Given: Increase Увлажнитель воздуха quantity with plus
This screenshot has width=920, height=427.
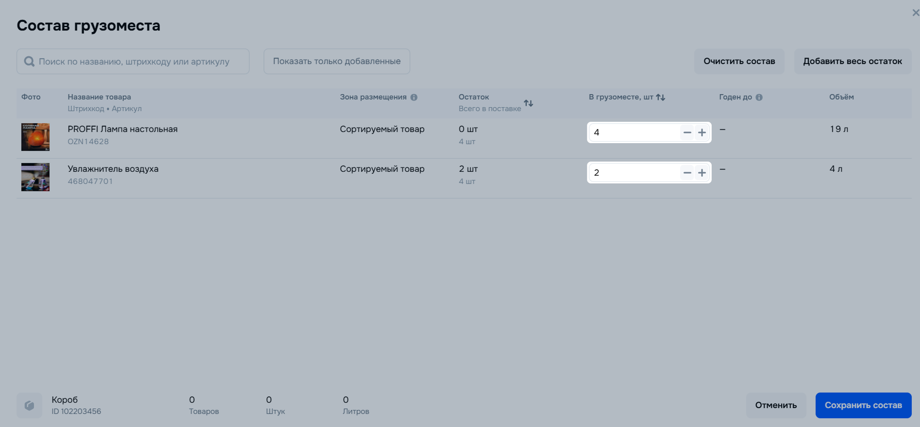Looking at the screenshot, I should click(702, 172).
